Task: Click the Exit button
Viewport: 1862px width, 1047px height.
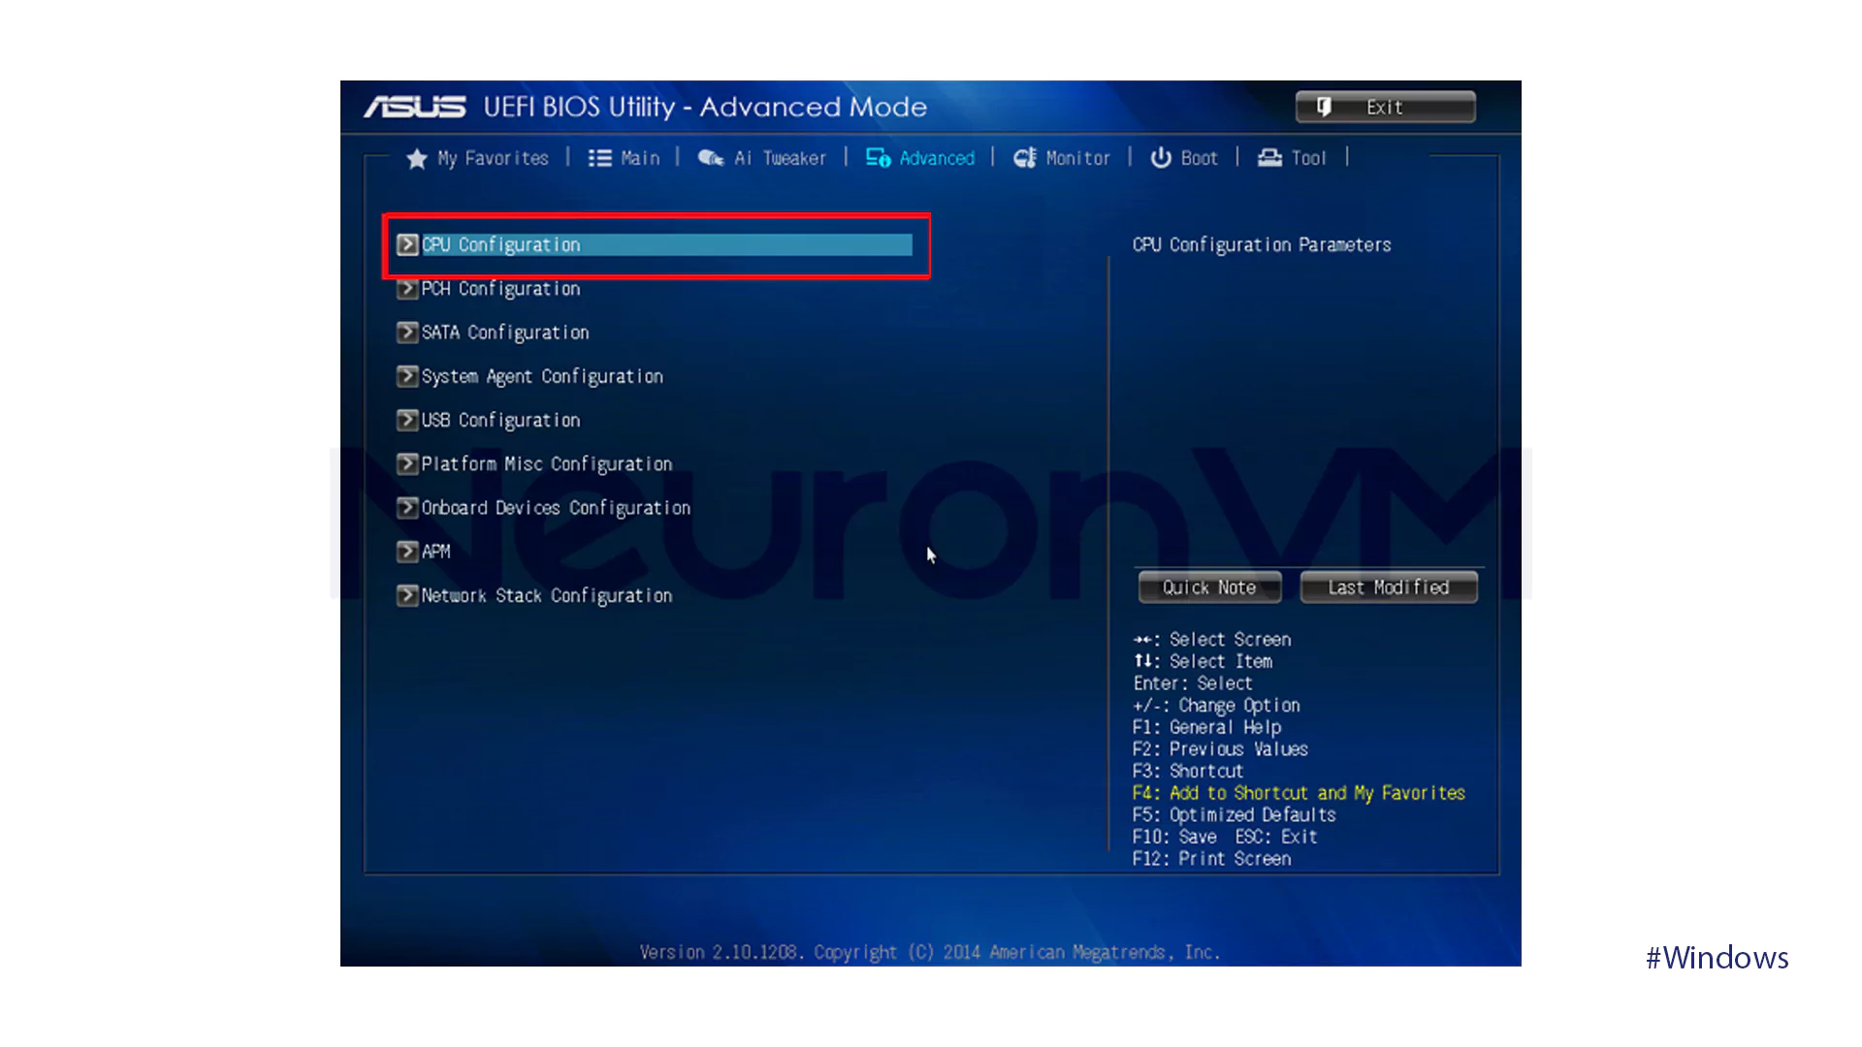Action: [x=1385, y=107]
